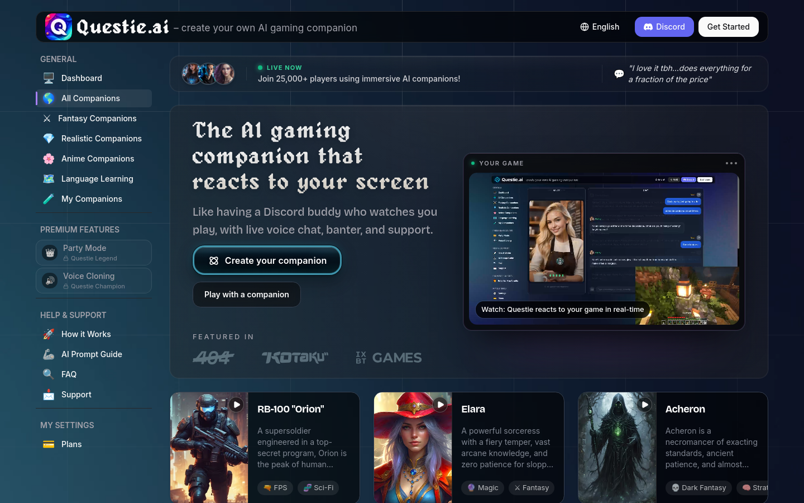Click the Voice Cloning speaker icon
Viewport: 804px width, 503px height.
tap(50, 281)
